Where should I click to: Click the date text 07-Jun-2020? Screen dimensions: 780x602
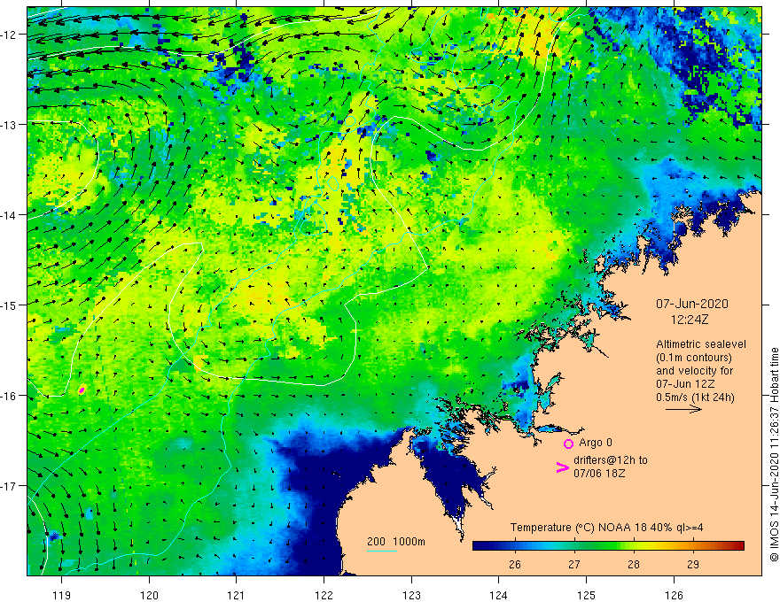click(x=692, y=304)
